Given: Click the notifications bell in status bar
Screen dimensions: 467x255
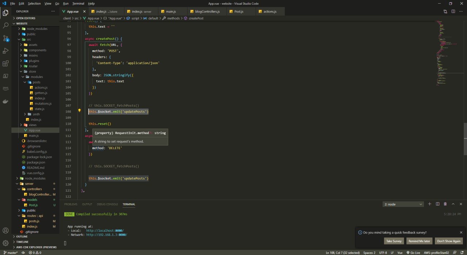Looking at the screenshot, I should click(x=462, y=252).
